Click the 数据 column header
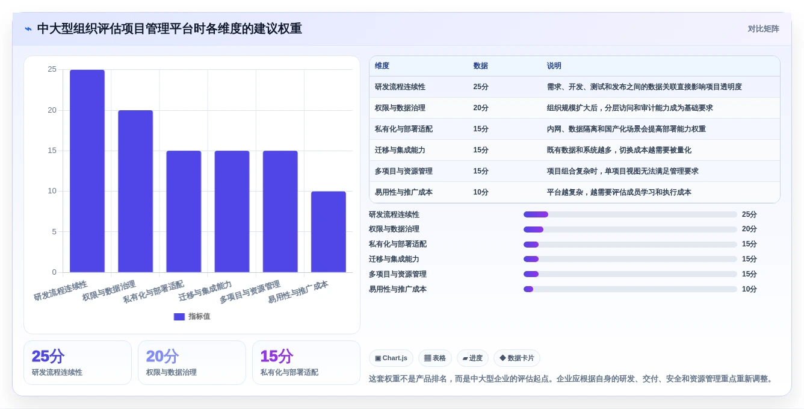This screenshot has width=804, height=409. pyautogui.click(x=481, y=66)
